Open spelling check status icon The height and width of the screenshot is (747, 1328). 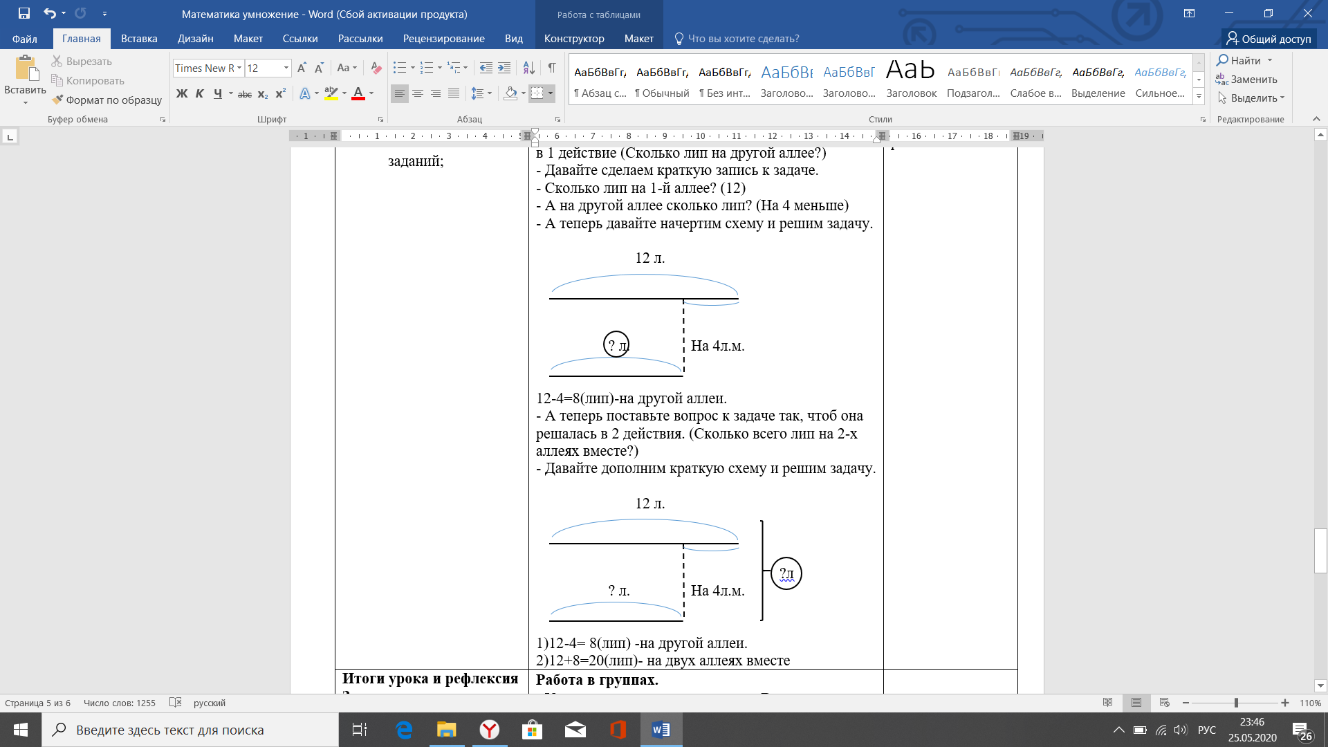click(176, 703)
